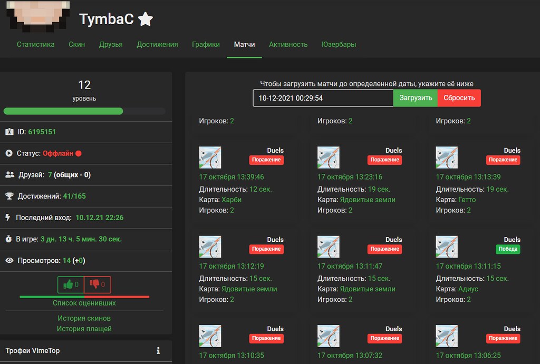Image resolution: width=540 pixels, height=364 pixels.
Task: Open the Статистика tab
Action: point(35,44)
